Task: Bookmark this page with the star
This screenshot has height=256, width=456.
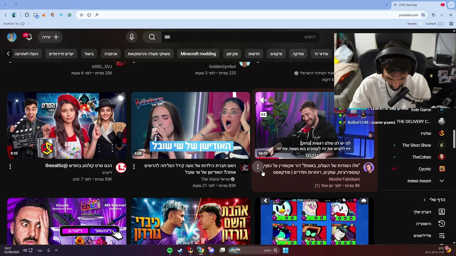Action: [81, 15]
